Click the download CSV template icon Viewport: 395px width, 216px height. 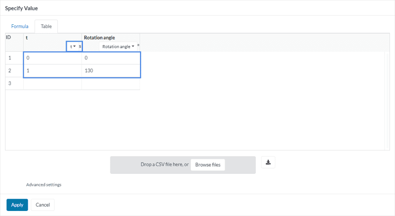coord(268,163)
